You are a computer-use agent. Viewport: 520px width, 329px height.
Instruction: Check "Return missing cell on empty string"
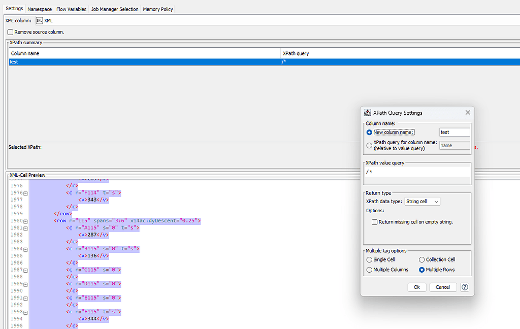(x=374, y=222)
